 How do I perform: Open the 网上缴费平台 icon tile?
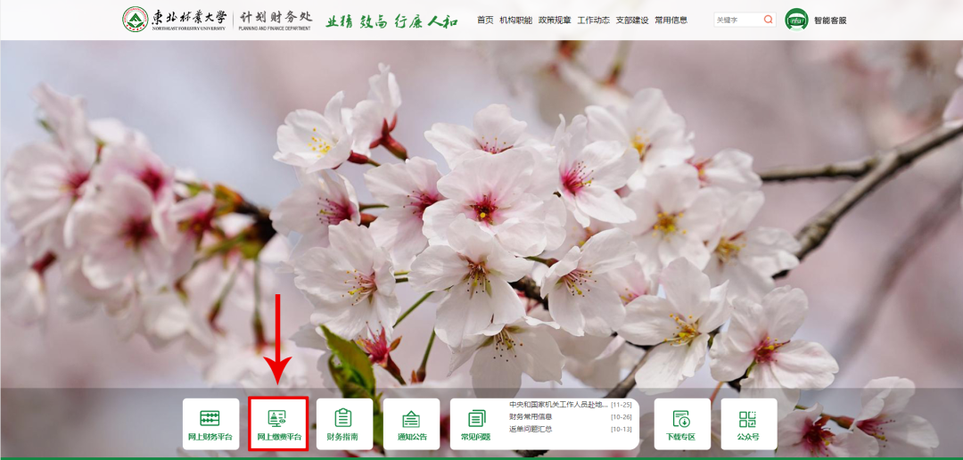(x=278, y=424)
